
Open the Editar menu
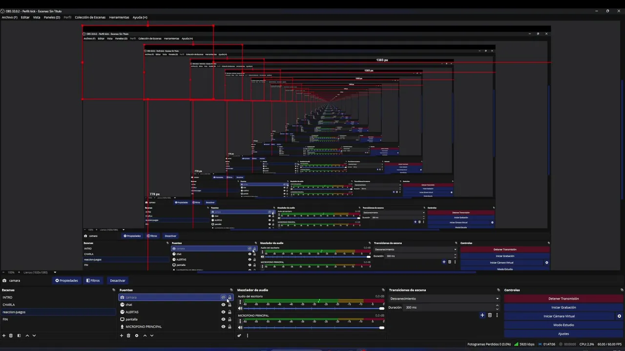point(25,17)
